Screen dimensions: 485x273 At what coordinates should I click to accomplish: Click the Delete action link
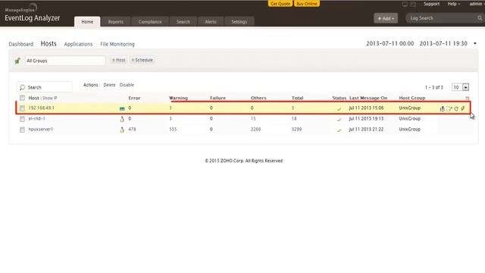pyautogui.click(x=109, y=85)
